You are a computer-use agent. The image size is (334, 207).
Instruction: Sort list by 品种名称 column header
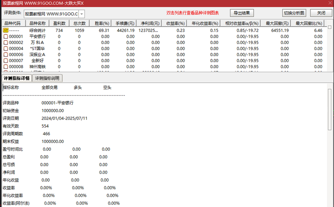[x=38, y=23]
